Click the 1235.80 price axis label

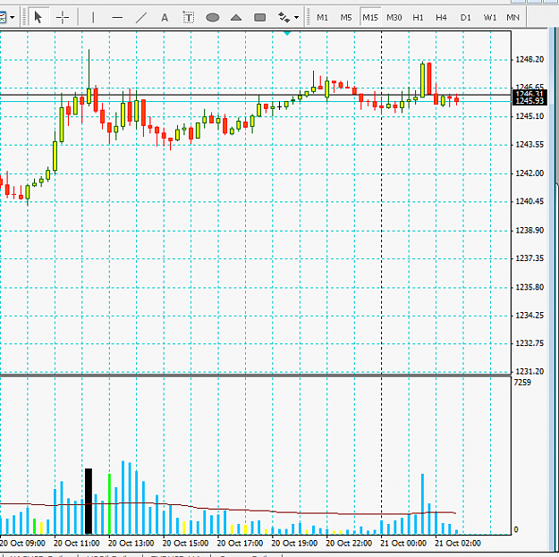pyautogui.click(x=529, y=287)
